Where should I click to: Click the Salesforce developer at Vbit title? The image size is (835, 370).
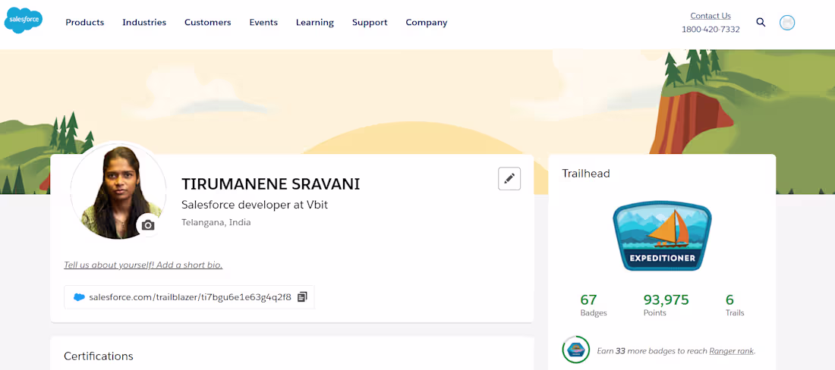coord(254,205)
